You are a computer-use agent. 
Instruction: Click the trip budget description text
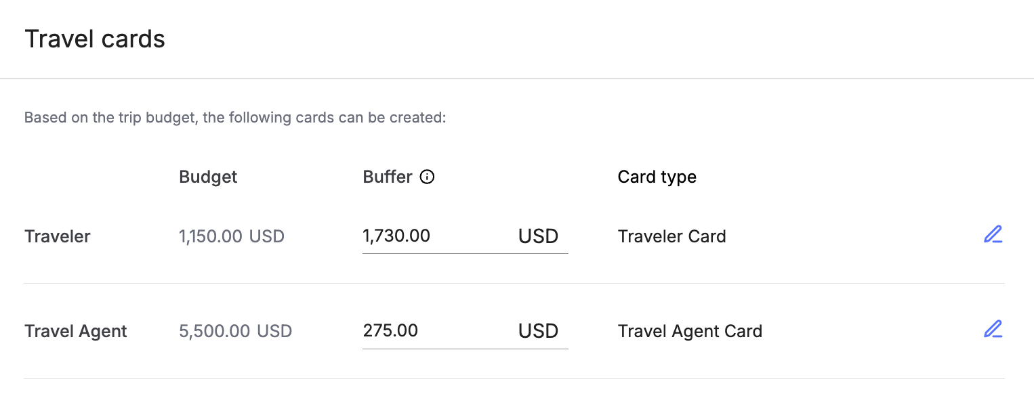(235, 118)
